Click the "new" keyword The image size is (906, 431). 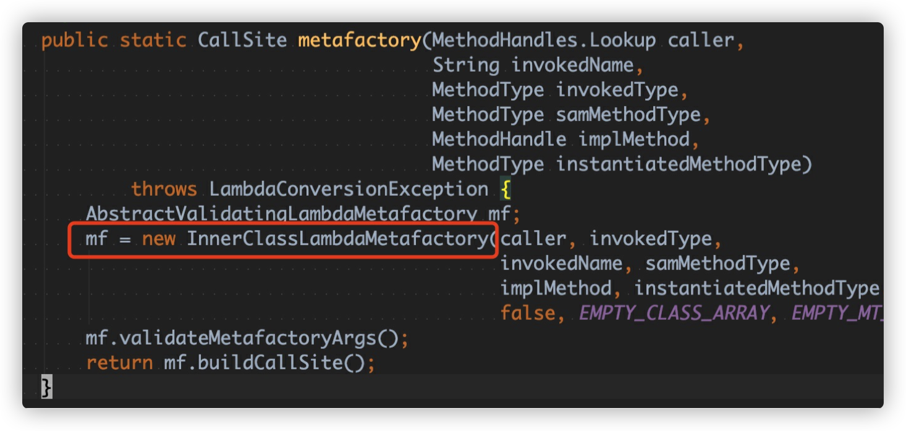tap(159, 239)
